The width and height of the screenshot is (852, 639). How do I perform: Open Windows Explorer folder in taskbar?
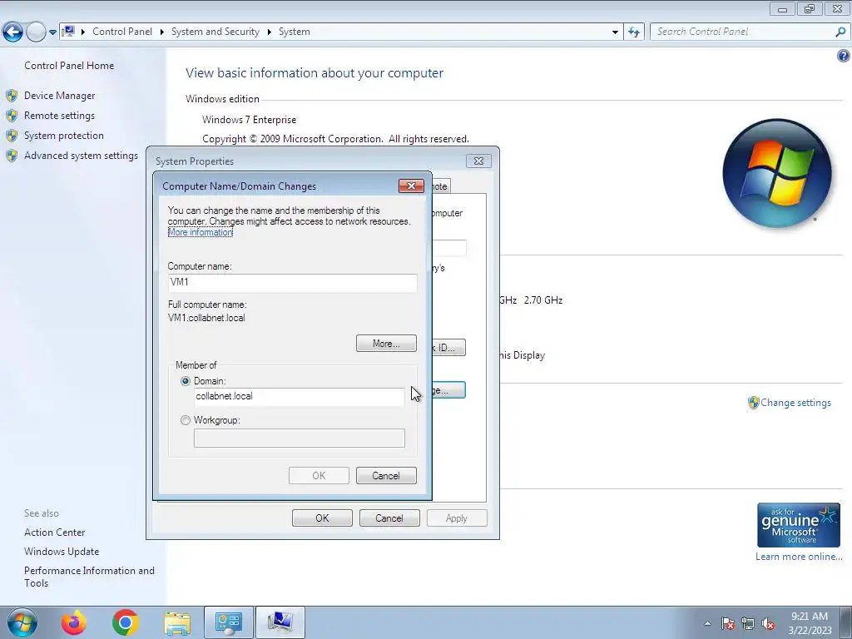point(177,623)
